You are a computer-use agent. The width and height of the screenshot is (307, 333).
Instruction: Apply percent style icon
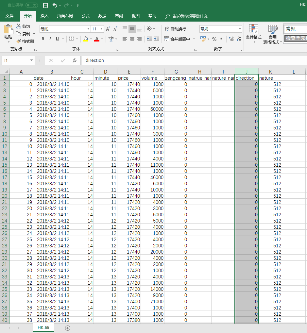[x=214, y=39]
